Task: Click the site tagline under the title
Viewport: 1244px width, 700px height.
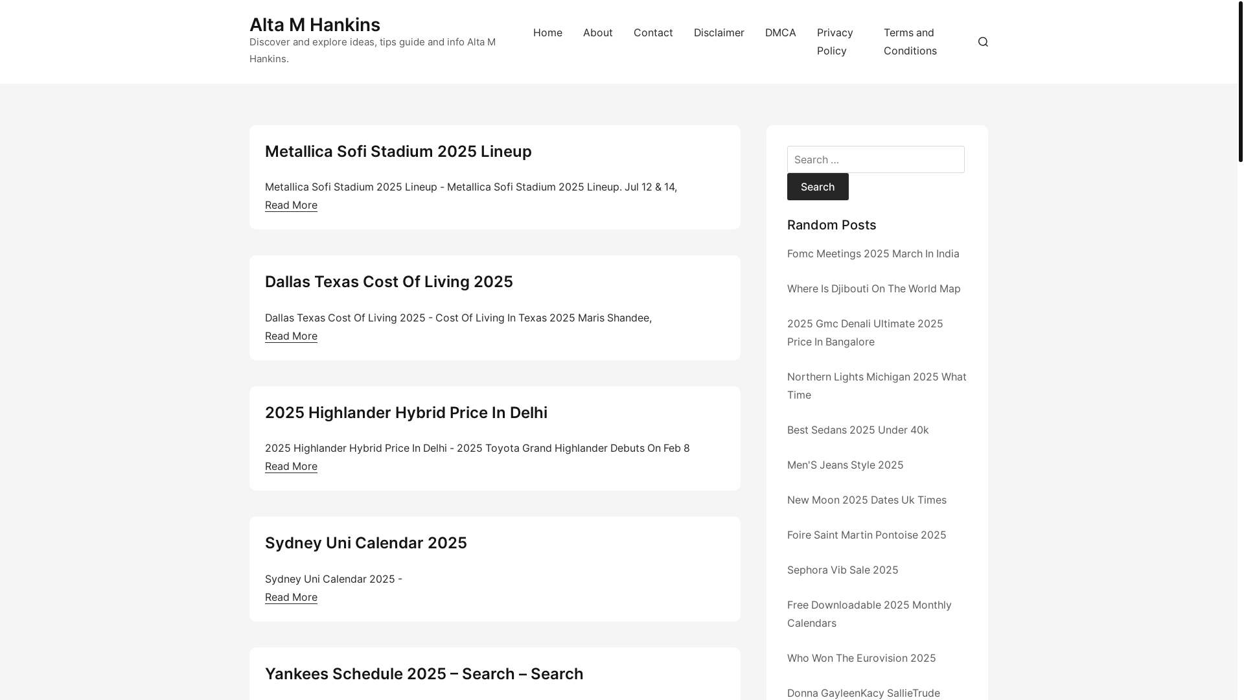Action: [373, 50]
